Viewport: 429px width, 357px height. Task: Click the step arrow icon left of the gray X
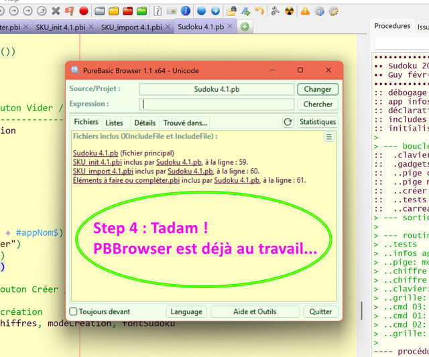42,11
